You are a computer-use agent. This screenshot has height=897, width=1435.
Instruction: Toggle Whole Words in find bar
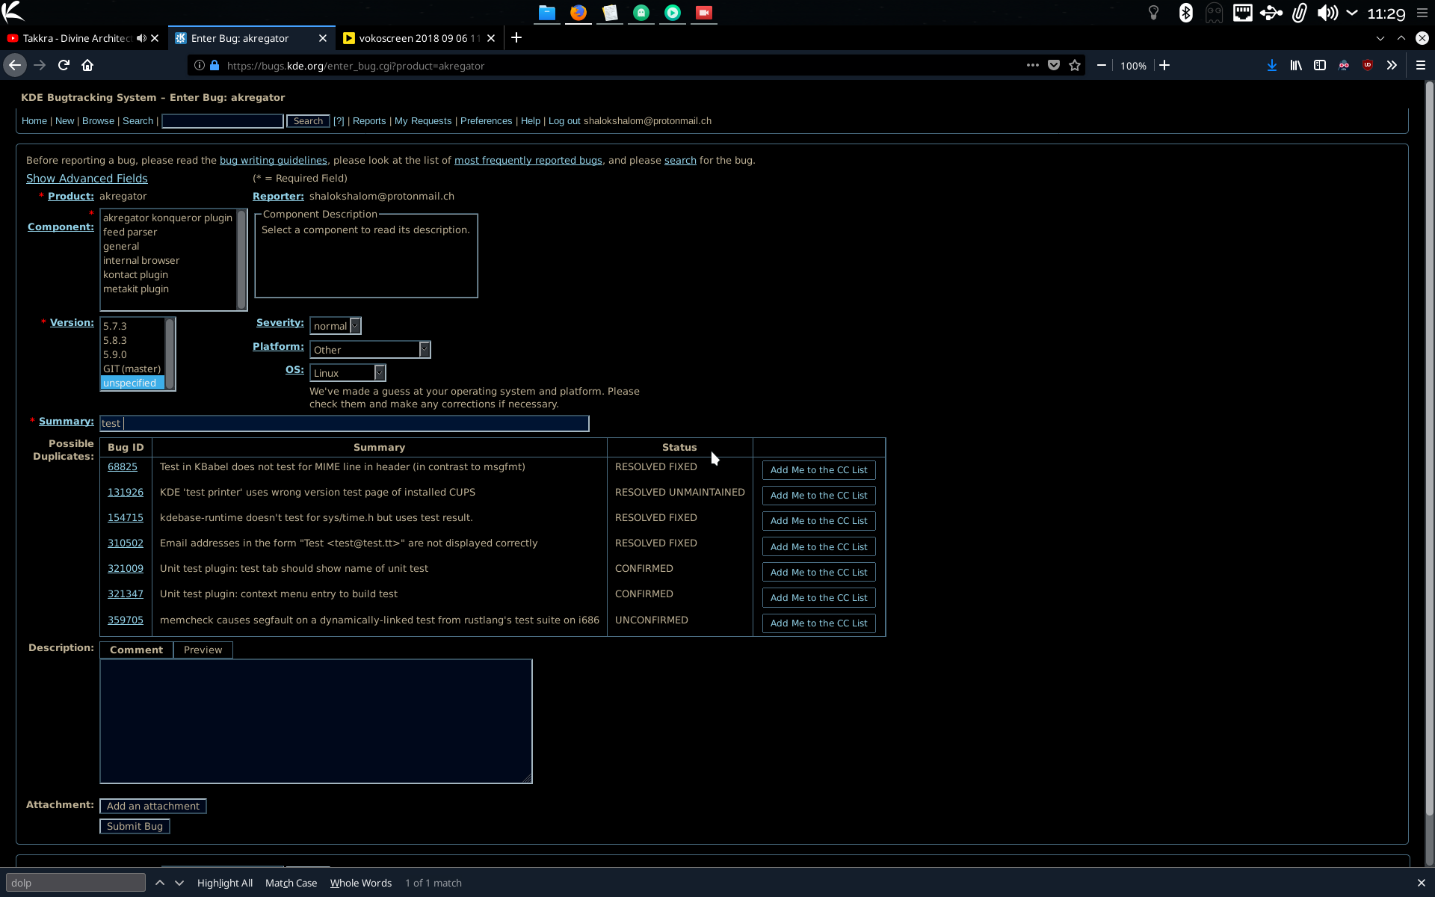click(361, 883)
